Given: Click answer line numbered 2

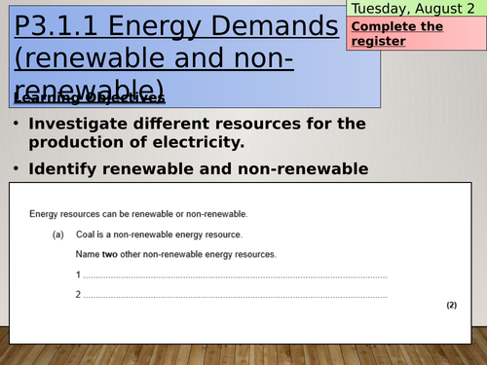Looking at the screenshot, I should click(232, 295).
